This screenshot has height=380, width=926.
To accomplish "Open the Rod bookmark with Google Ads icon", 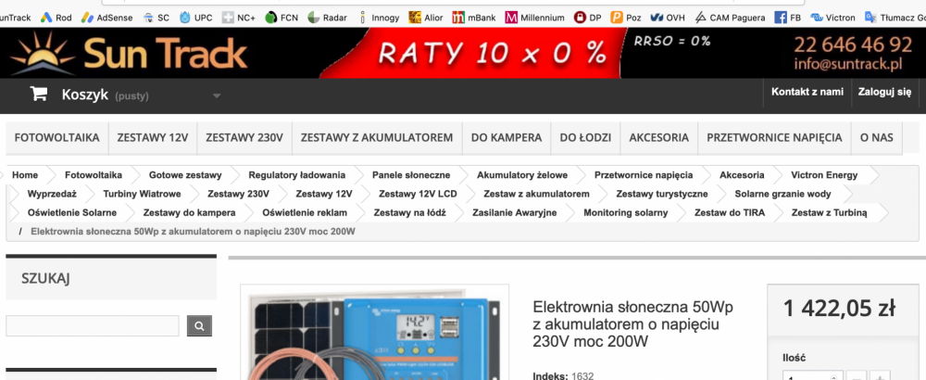I will click(56, 18).
